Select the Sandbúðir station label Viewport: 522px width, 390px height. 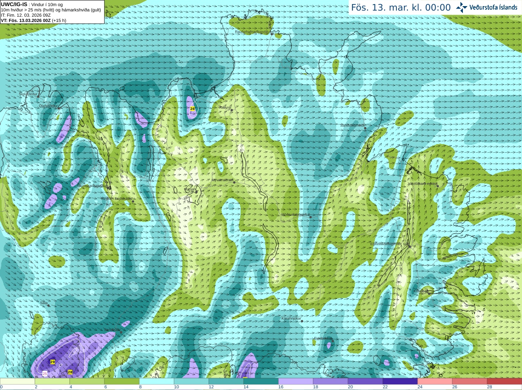click(112, 330)
